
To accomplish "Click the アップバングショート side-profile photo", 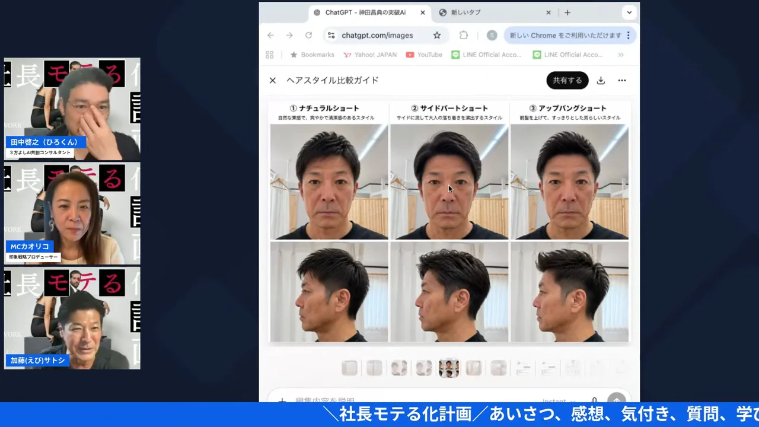I will coord(569,292).
